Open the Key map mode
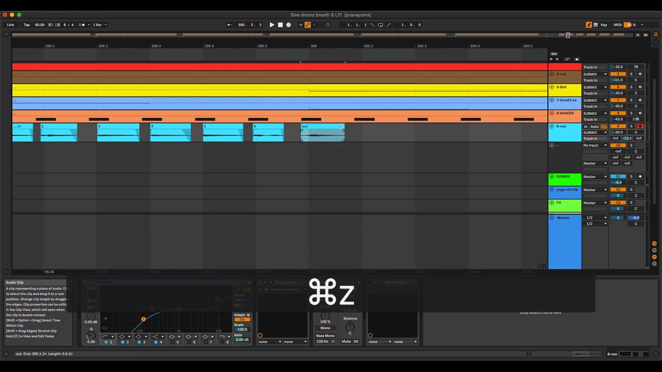Image resolution: width=662 pixels, height=372 pixels. click(x=604, y=25)
